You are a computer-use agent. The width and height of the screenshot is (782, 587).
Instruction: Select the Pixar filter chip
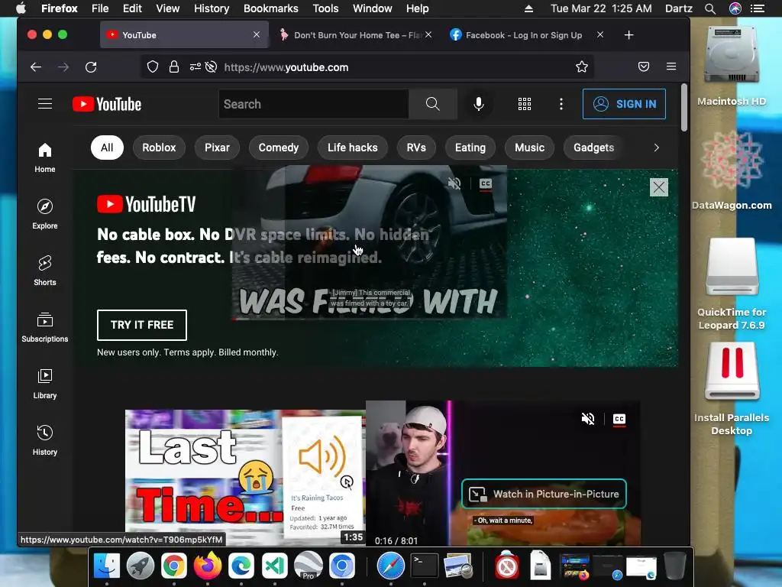coord(217,148)
